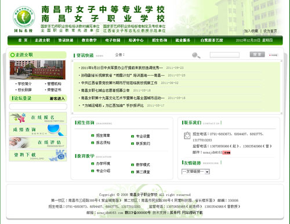The width and height of the screenshot is (290, 224).
Task: Open the 荣誉证书 link
Action: tap(54, 90)
